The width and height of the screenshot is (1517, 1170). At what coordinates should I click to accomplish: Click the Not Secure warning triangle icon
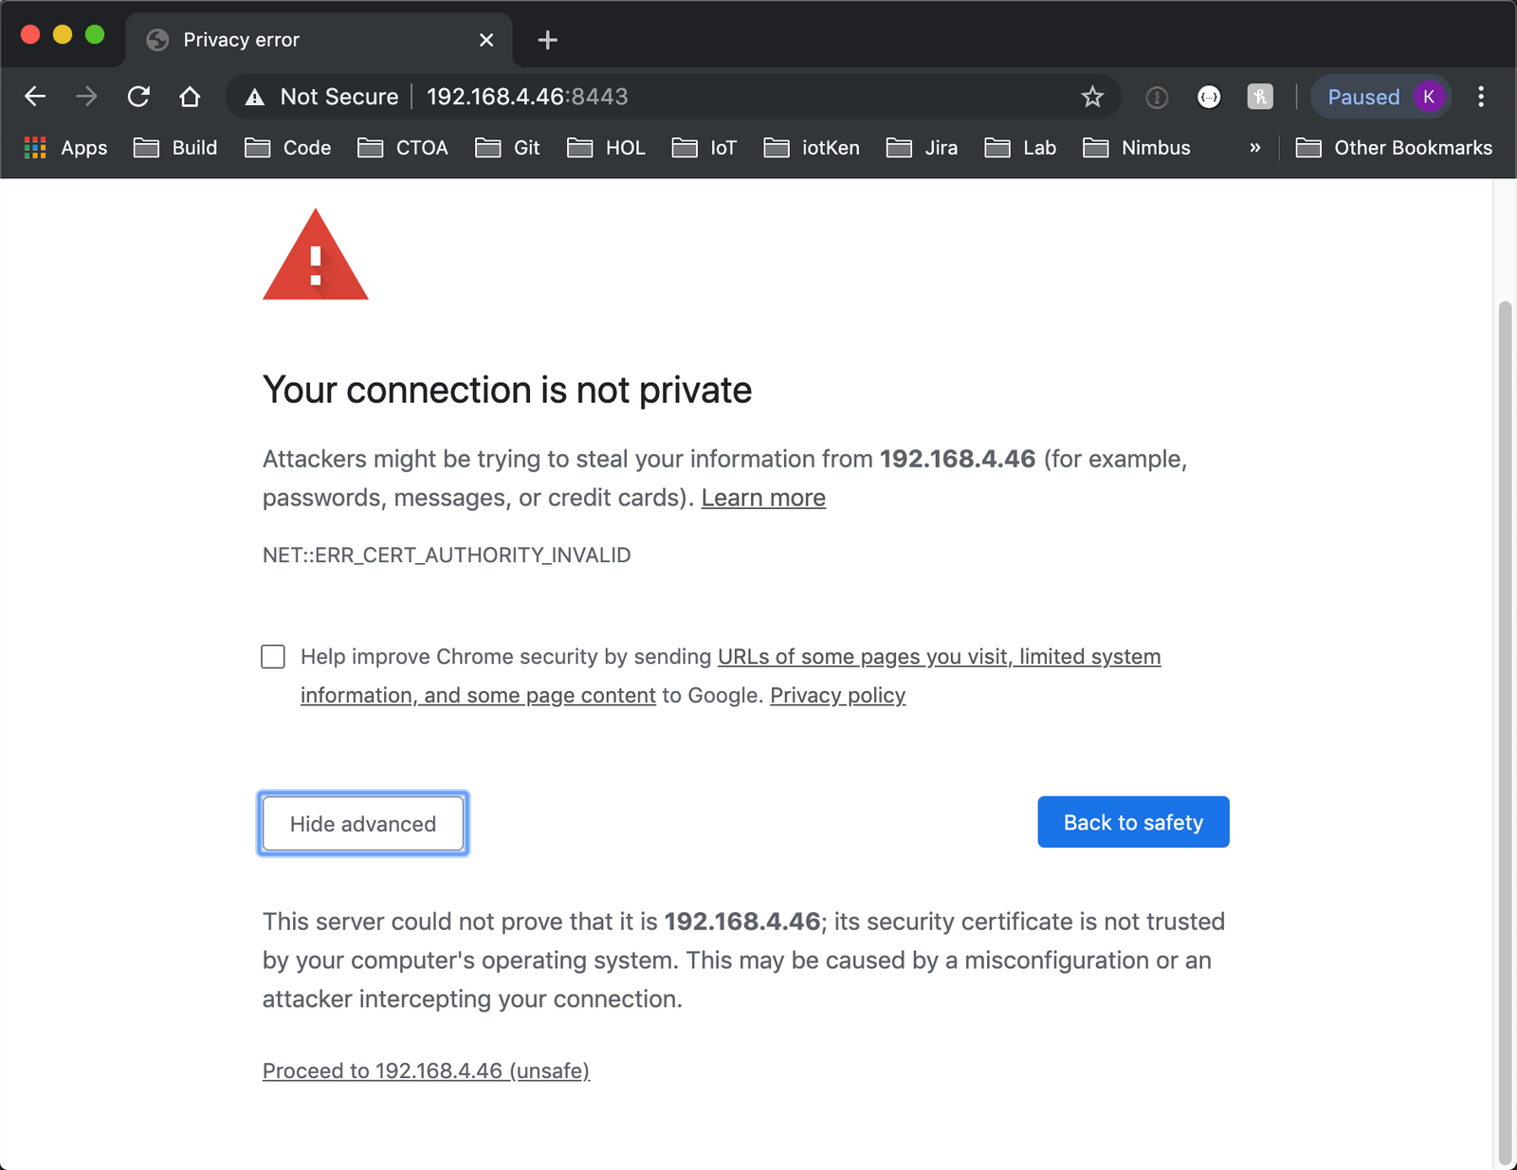(255, 97)
